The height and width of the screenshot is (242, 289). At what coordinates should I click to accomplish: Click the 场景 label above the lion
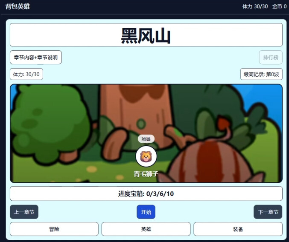click(146, 139)
